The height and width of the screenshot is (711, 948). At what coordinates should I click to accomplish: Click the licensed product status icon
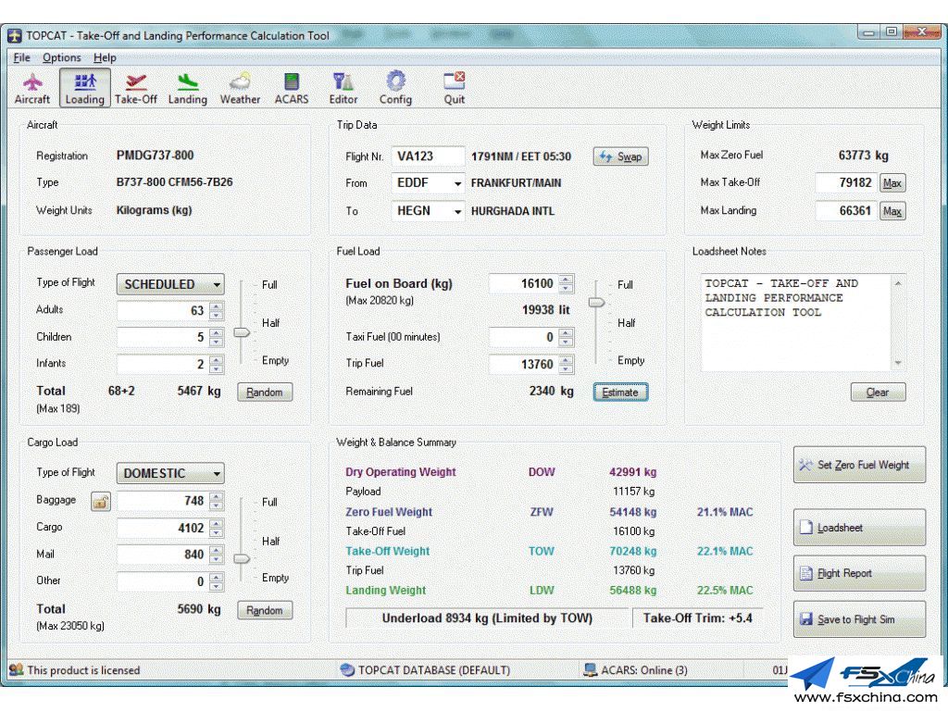[17, 670]
